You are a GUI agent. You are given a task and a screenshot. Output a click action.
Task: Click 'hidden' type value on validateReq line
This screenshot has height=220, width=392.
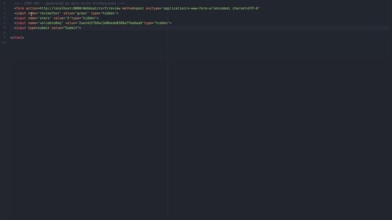coord(162,23)
